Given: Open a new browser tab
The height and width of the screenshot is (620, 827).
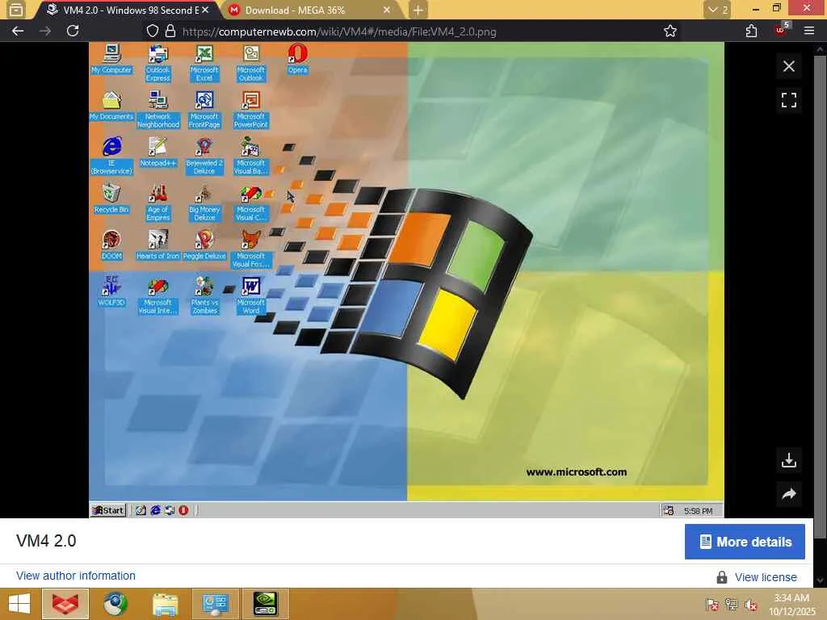Looking at the screenshot, I should 418,10.
